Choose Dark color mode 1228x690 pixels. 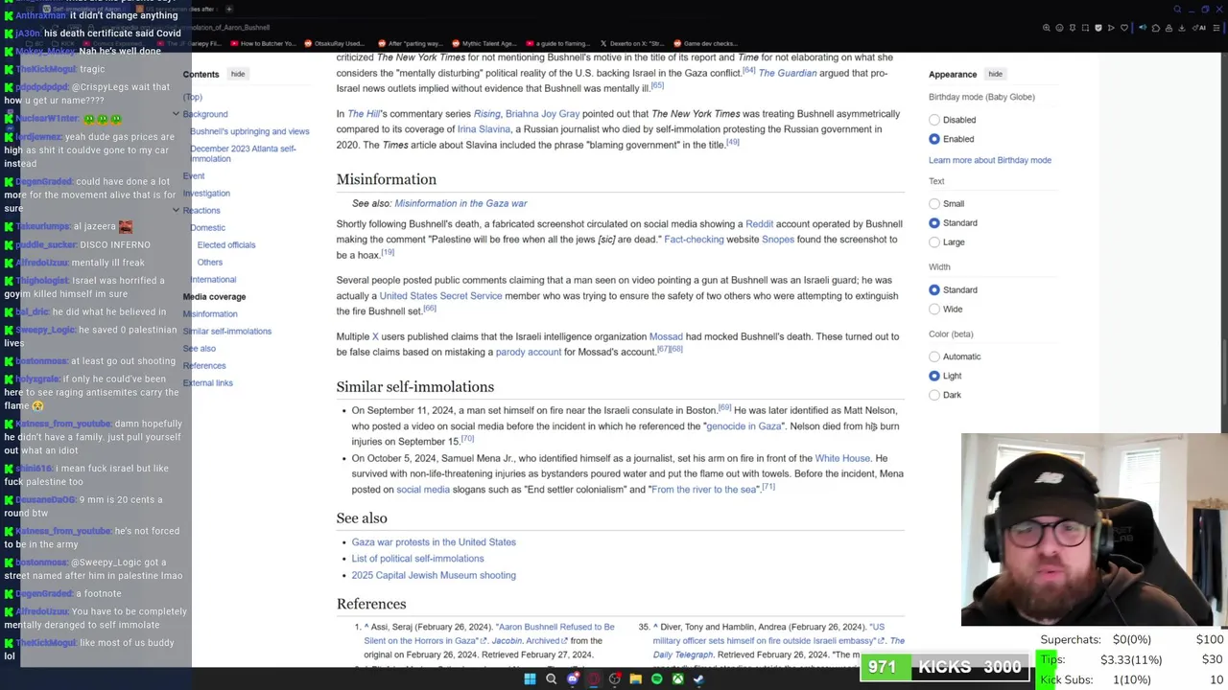(934, 395)
